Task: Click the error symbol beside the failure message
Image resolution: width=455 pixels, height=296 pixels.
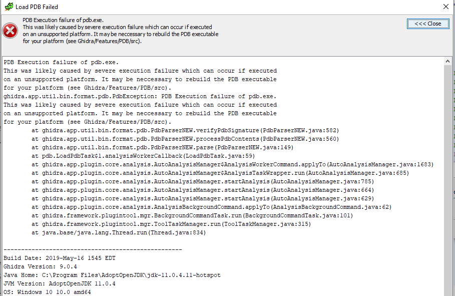Action: pyautogui.click(x=10, y=31)
